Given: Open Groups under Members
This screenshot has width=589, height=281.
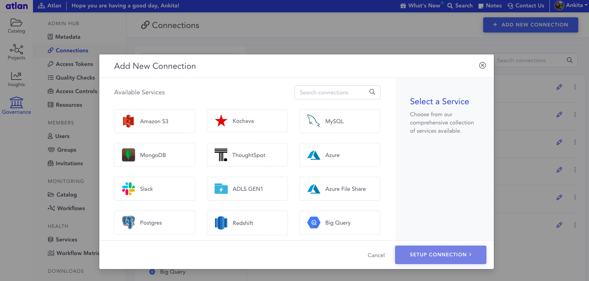Looking at the screenshot, I should (62, 150).
